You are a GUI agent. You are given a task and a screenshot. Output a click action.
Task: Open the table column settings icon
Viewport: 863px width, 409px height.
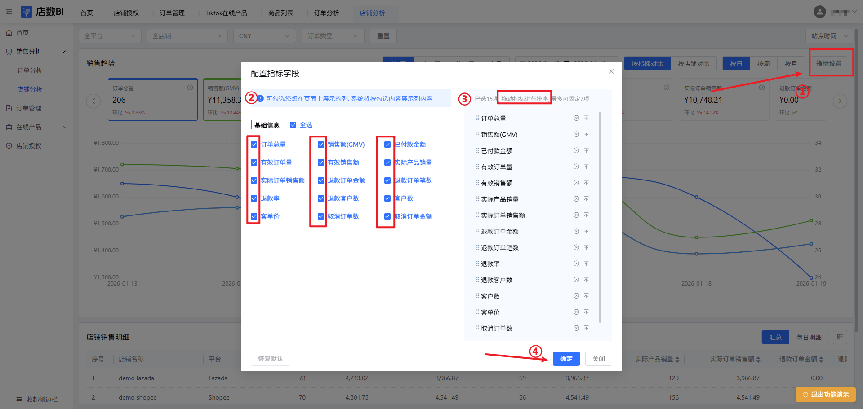(x=840, y=337)
